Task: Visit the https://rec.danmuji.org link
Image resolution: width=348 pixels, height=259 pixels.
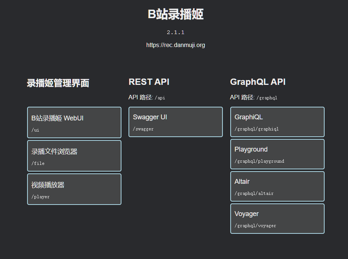Action: pos(175,45)
